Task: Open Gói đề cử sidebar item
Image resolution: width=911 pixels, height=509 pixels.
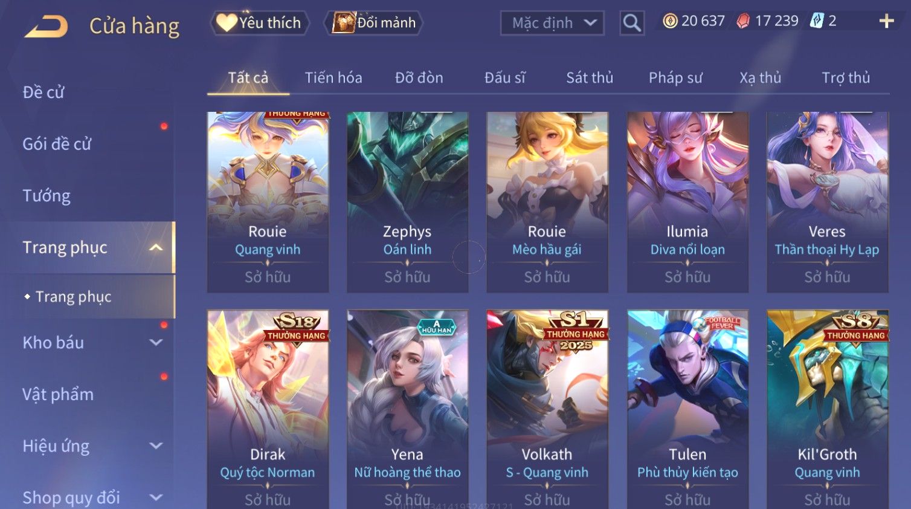Action: (x=57, y=144)
